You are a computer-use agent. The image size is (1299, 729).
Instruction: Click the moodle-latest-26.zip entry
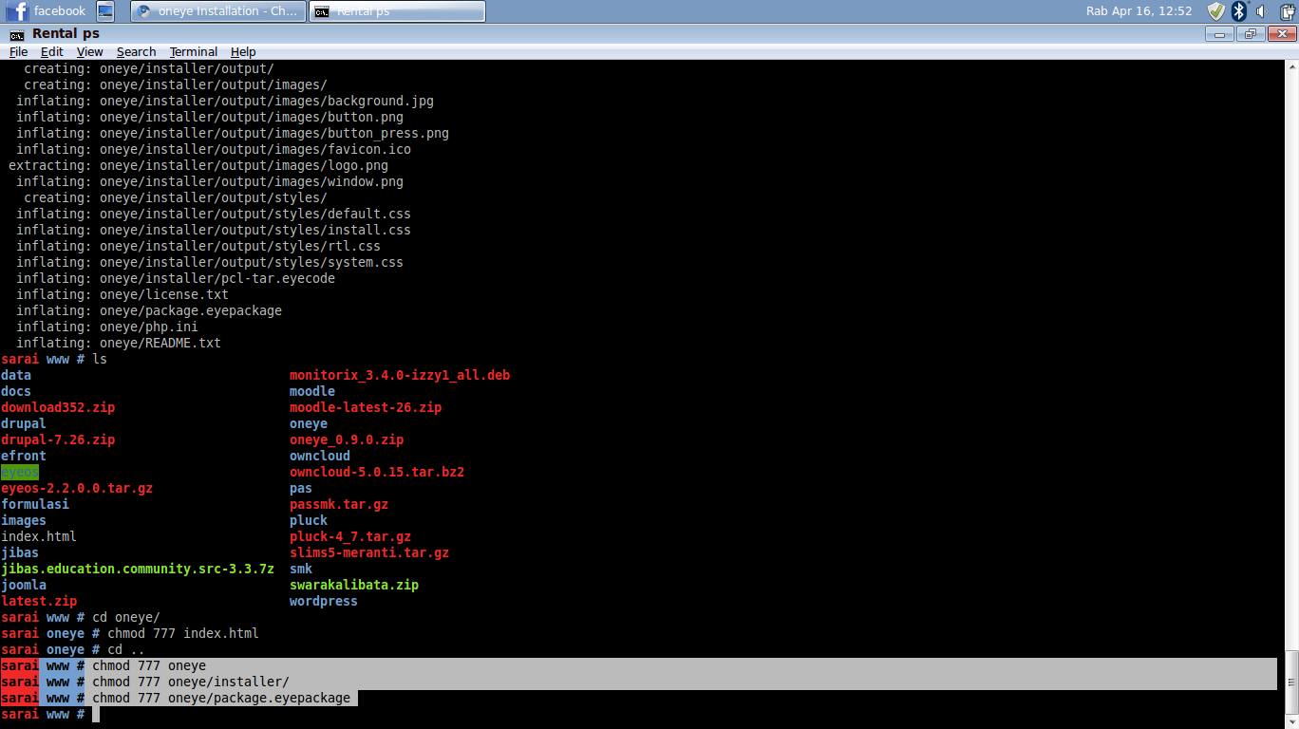tap(366, 407)
